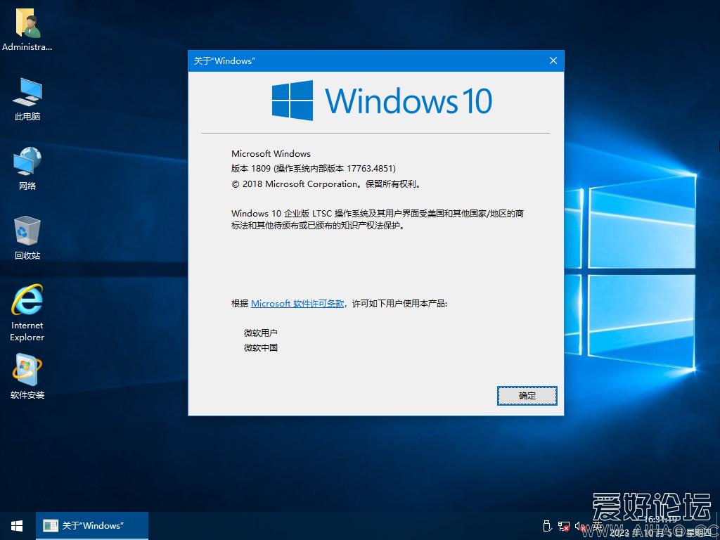720x540 pixels.
Task: Open the 回收站 (Recycle Bin)
Action: [26, 237]
